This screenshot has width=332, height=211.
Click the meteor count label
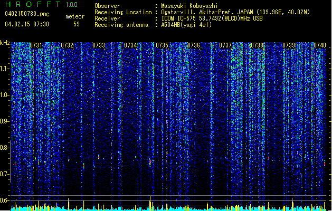75,16
